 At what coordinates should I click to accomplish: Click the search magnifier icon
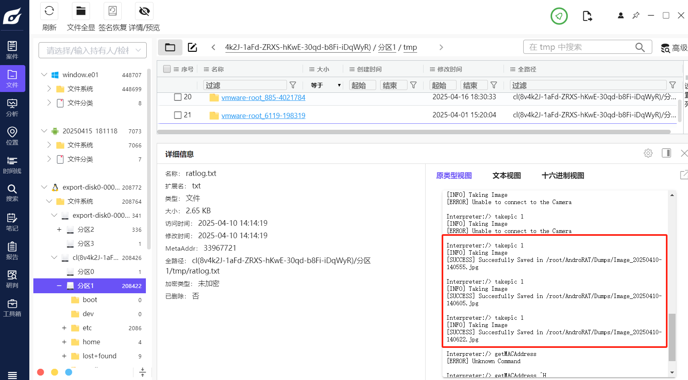(x=640, y=47)
